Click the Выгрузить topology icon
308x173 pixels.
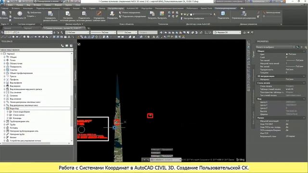tap(162, 13)
